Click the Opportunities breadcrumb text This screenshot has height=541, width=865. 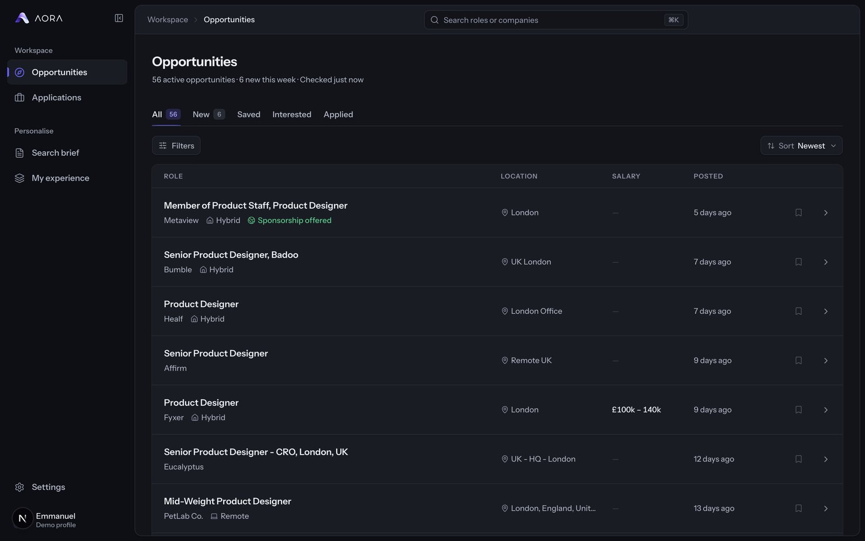coord(229,19)
